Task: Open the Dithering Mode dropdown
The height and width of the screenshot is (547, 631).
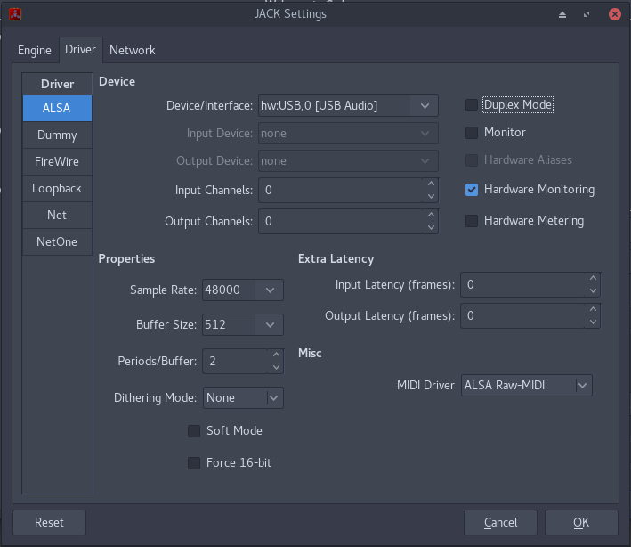Action: tap(243, 398)
